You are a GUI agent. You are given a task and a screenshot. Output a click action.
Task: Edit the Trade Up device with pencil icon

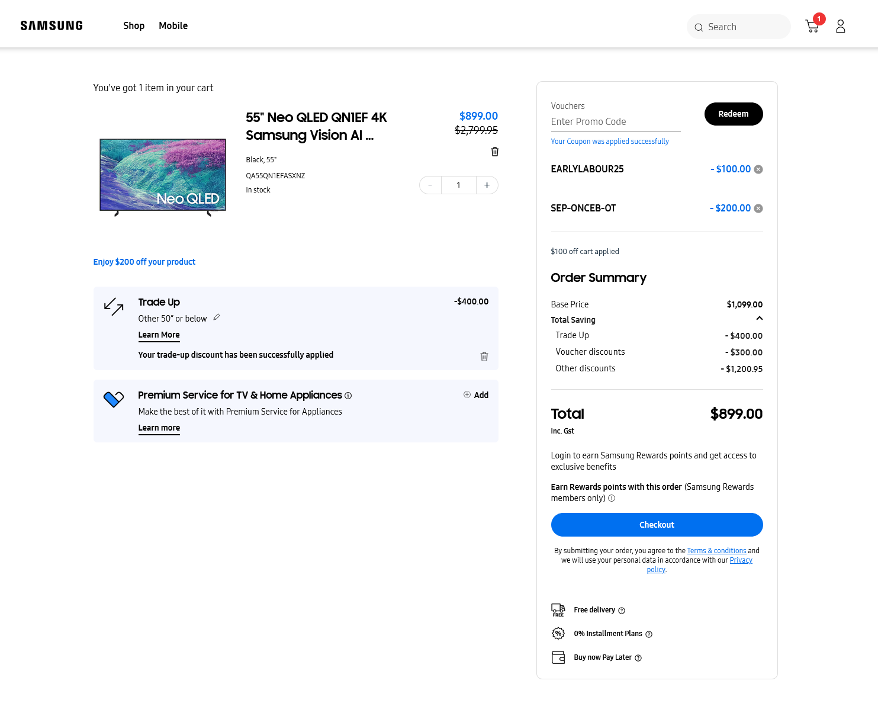coord(217,317)
